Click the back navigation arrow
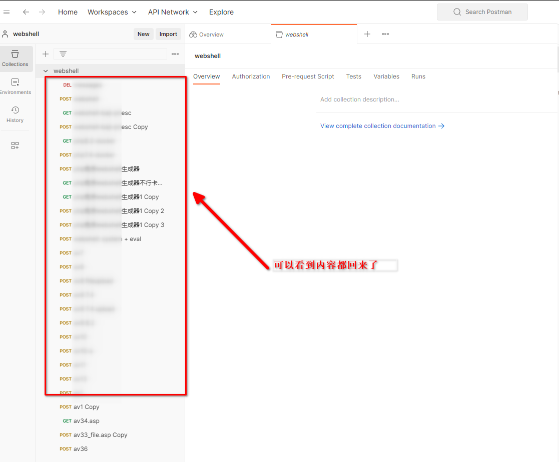The width and height of the screenshot is (559, 462). pyautogui.click(x=26, y=12)
